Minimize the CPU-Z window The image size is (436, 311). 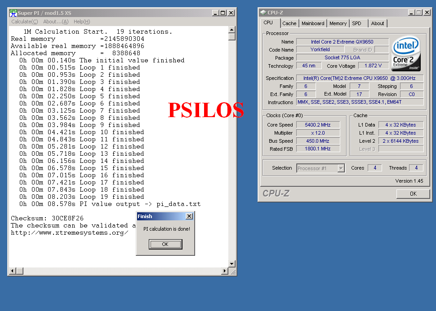point(411,13)
